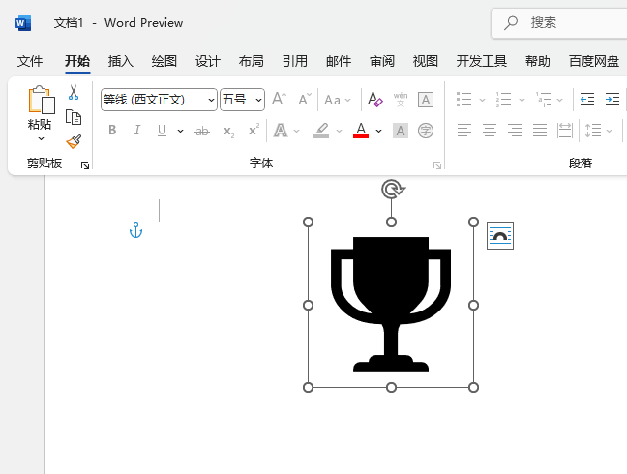Open the 布局 ribbon tab

[x=251, y=61]
